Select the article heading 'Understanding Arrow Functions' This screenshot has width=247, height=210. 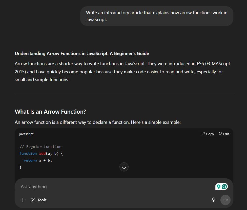coord(81,53)
